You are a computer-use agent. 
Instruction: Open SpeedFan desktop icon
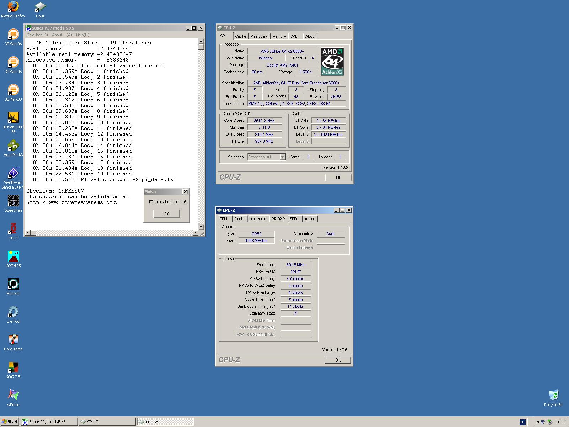pos(13,204)
